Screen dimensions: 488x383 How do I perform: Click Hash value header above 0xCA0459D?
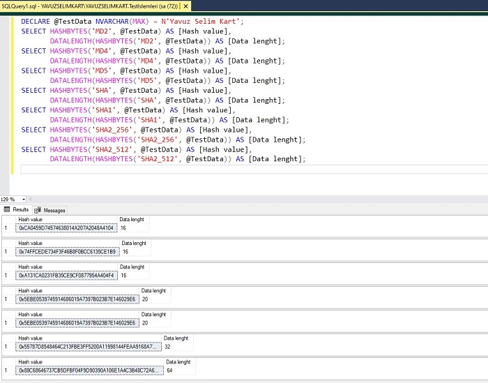coord(66,220)
